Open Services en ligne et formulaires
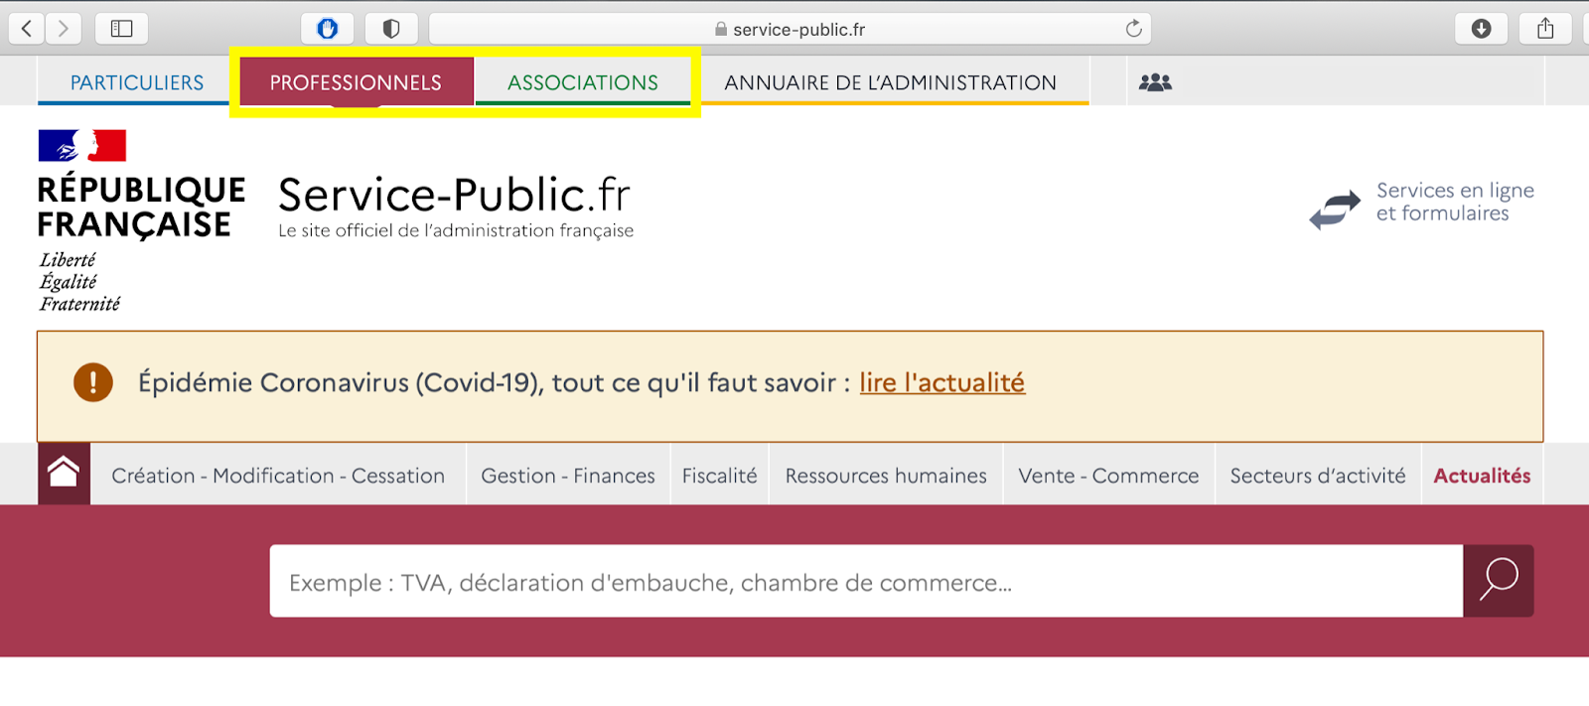Screen dimensions: 1589x706 point(1455,202)
